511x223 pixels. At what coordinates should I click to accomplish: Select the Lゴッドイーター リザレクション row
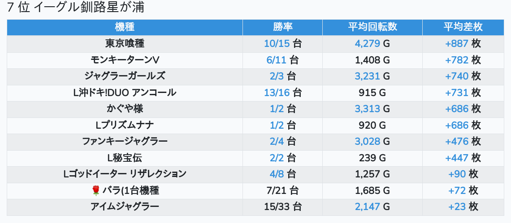point(125,174)
